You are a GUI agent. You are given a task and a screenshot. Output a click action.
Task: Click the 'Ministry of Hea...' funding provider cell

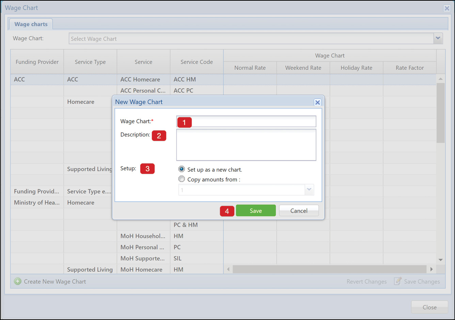[37, 202]
